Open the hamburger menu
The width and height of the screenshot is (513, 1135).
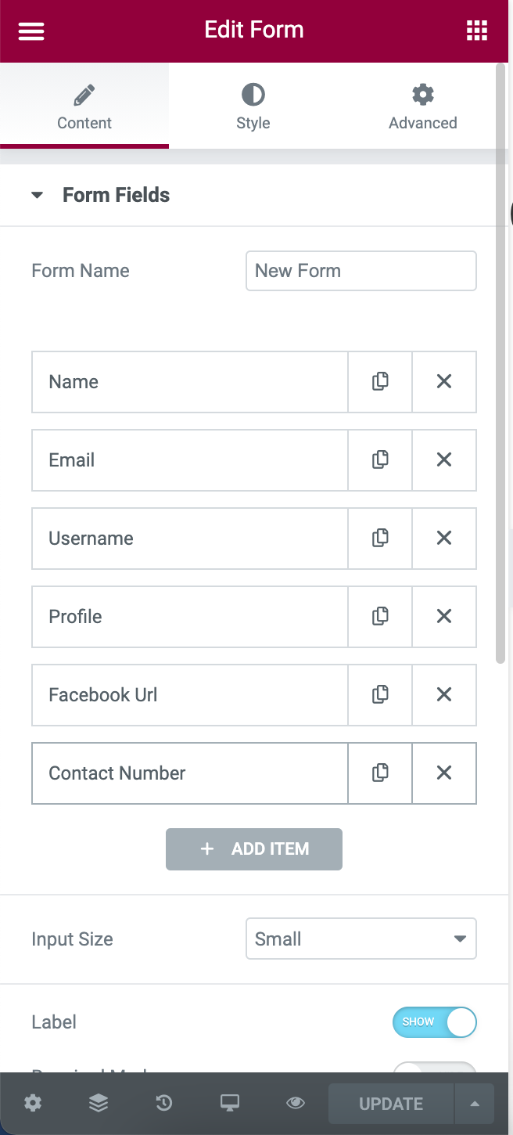[x=31, y=31]
